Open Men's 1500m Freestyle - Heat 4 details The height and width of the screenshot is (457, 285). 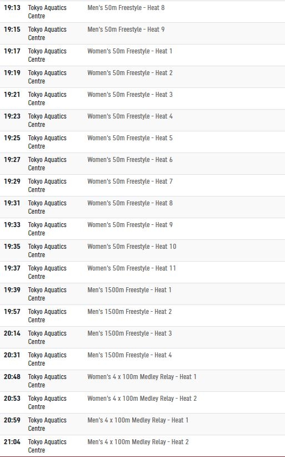click(129, 355)
